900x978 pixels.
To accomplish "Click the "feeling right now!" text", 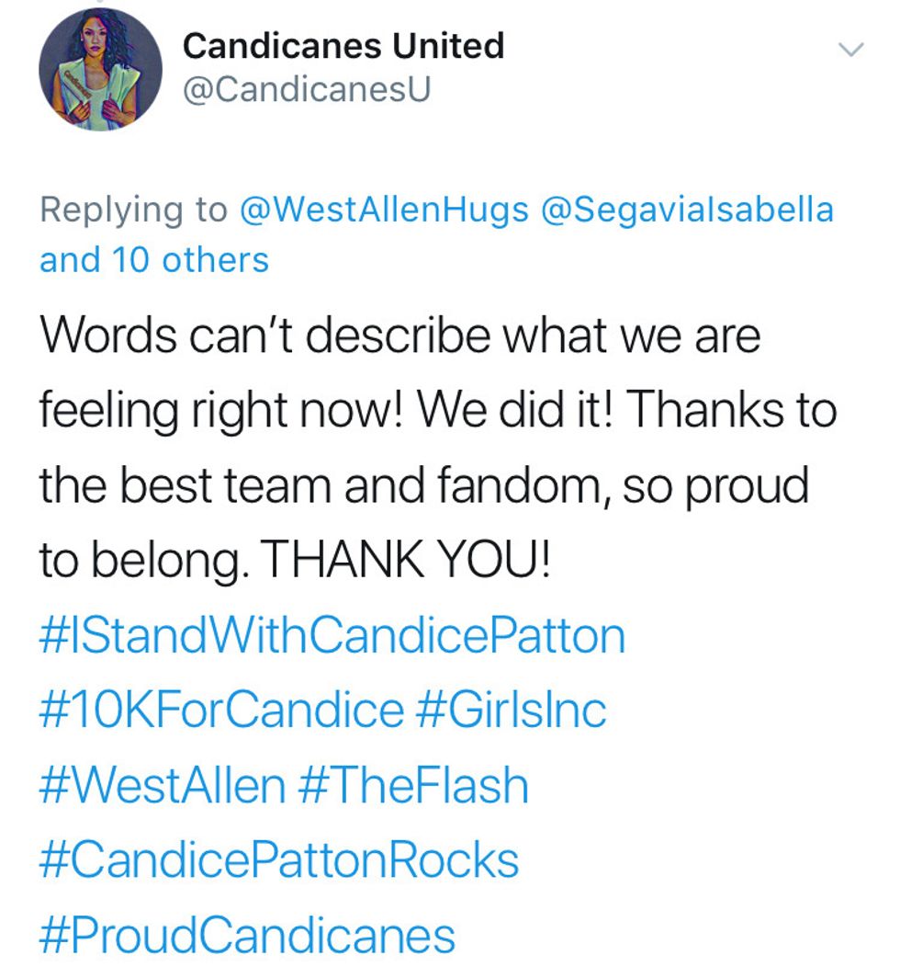I will (x=219, y=410).
